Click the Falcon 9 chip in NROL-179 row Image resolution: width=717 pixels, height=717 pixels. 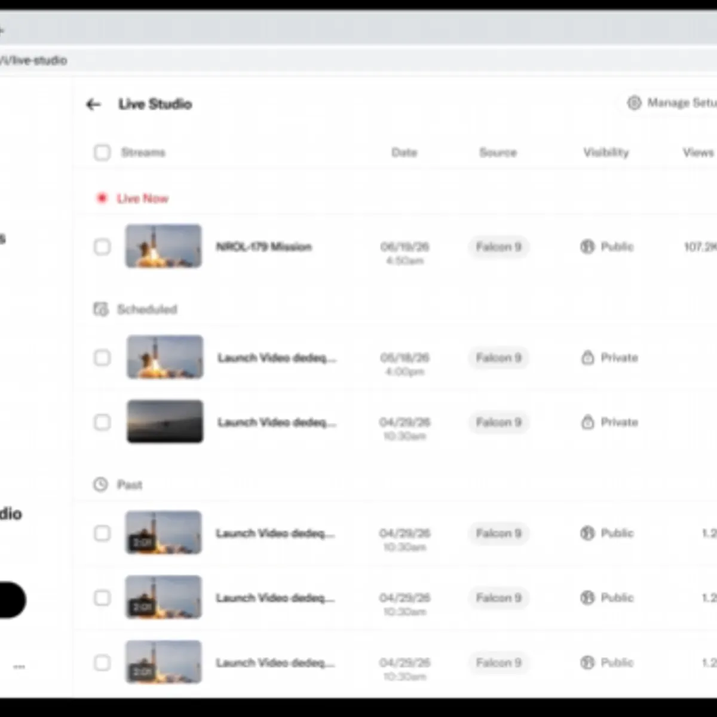[498, 246]
